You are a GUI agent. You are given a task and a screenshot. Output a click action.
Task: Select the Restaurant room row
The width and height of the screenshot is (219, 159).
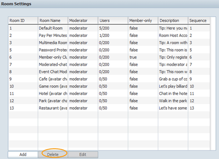[53, 108]
